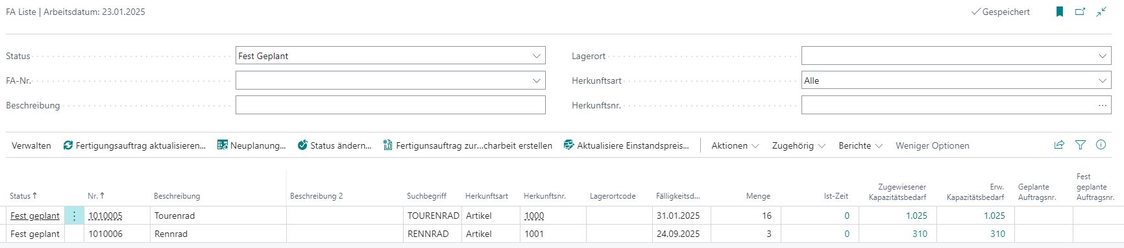The height and width of the screenshot is (248, 1124).
Task: Open the Aktionen menu
Action: pos(735,145)
